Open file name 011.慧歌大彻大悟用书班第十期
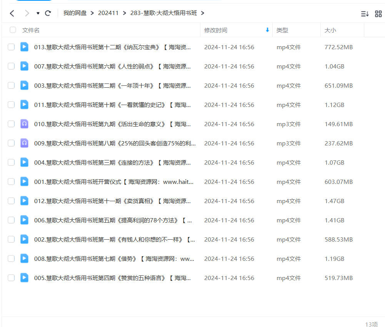 click(x=112, y=105)
